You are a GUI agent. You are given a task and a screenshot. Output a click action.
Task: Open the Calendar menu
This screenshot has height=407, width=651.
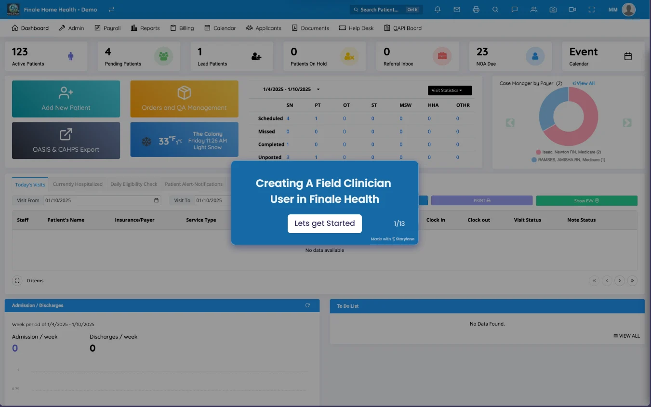(220, 28)
